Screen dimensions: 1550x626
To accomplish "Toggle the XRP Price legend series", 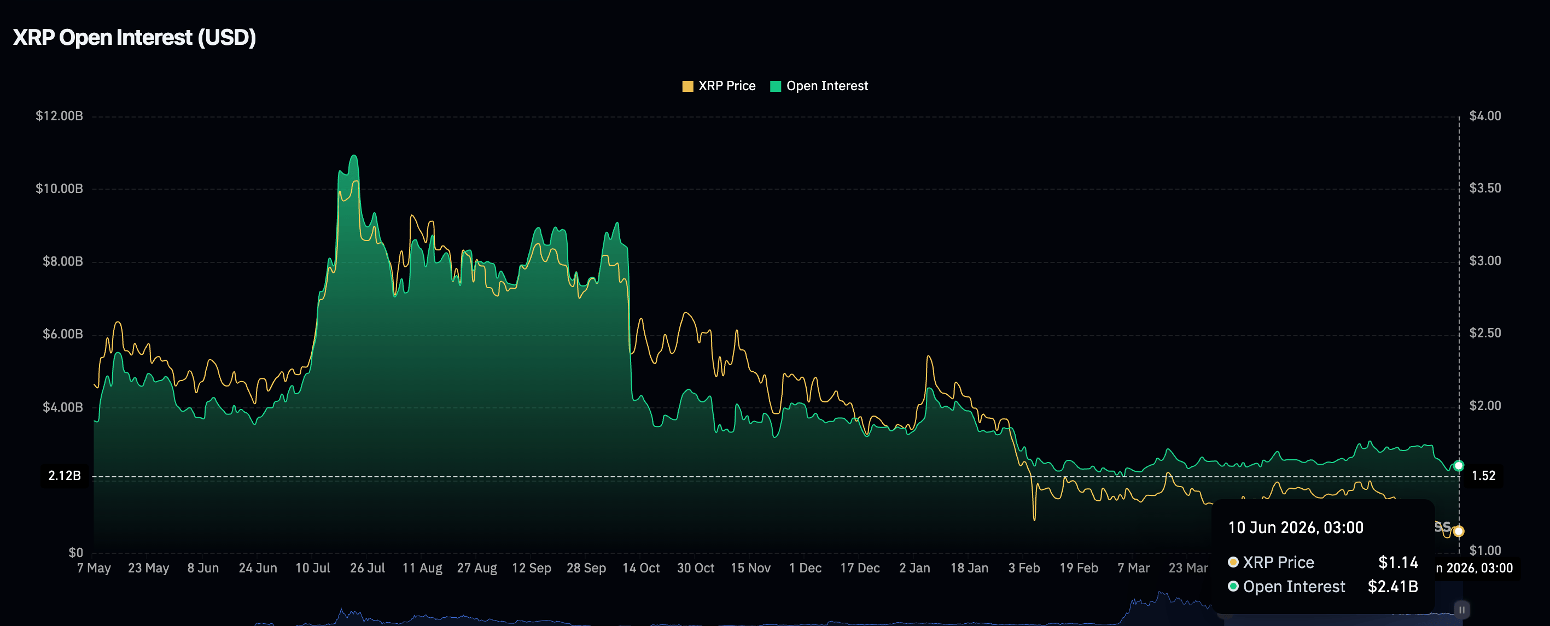I will pyautogui.click(x=719, y=86).
